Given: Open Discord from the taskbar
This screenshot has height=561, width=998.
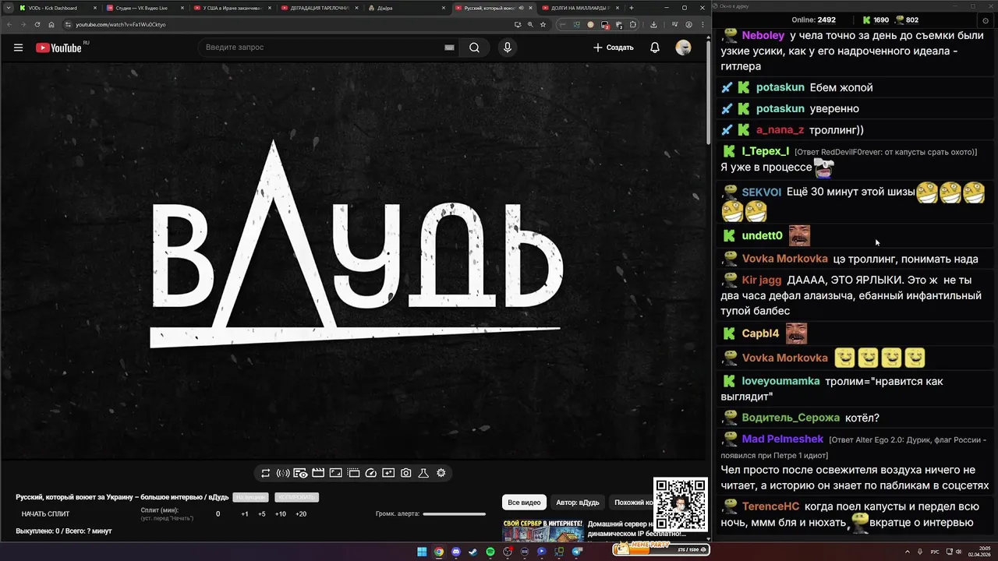Looking at the screenshot, I should point(456,552).
